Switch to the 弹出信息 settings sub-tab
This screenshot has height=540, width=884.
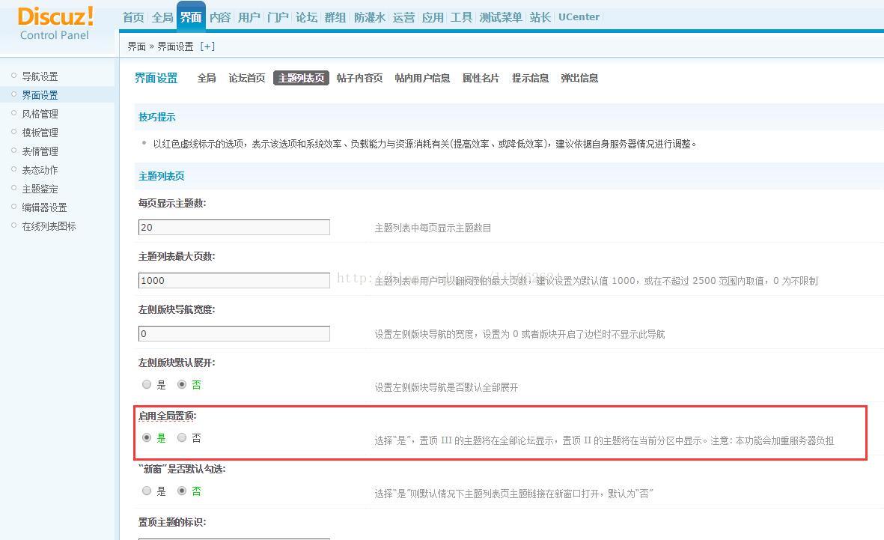click(x=579, y=78)
